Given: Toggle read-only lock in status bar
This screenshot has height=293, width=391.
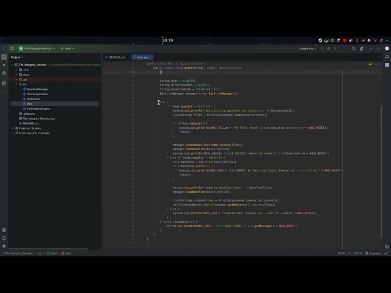Looking at the screenshot, I should (386, 253).
